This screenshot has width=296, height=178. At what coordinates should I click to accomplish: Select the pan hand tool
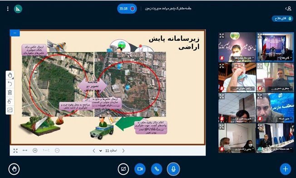coord(10,75)
